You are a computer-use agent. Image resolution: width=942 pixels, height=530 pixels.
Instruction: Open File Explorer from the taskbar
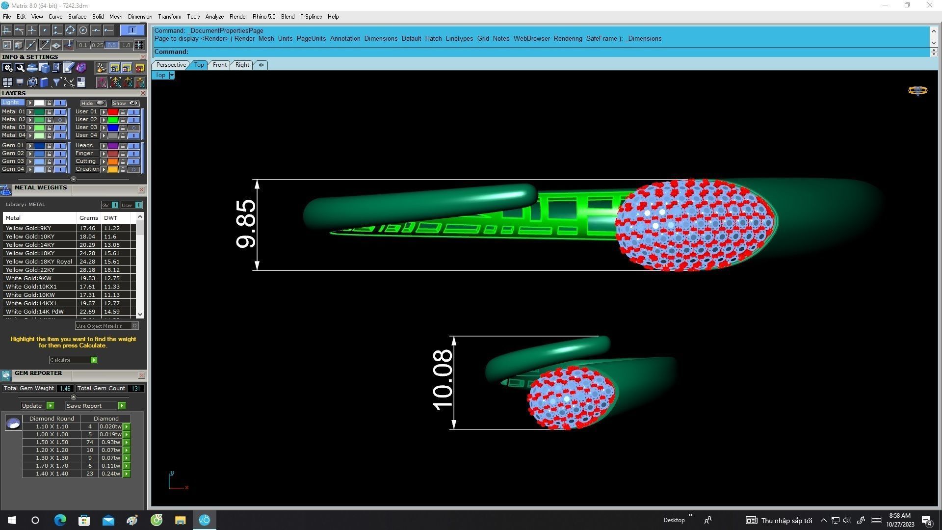click(x=180, y=520)
